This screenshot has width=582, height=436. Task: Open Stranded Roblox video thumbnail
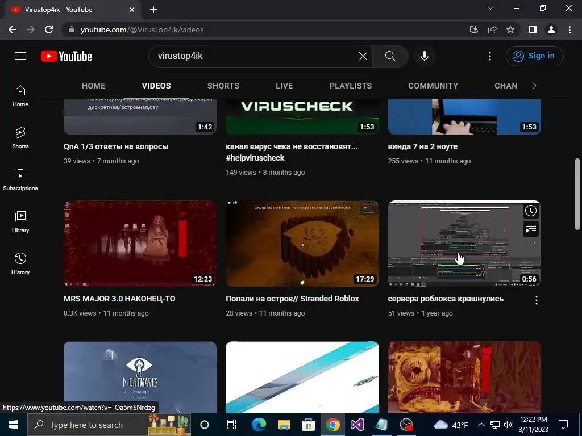[302, 244]
